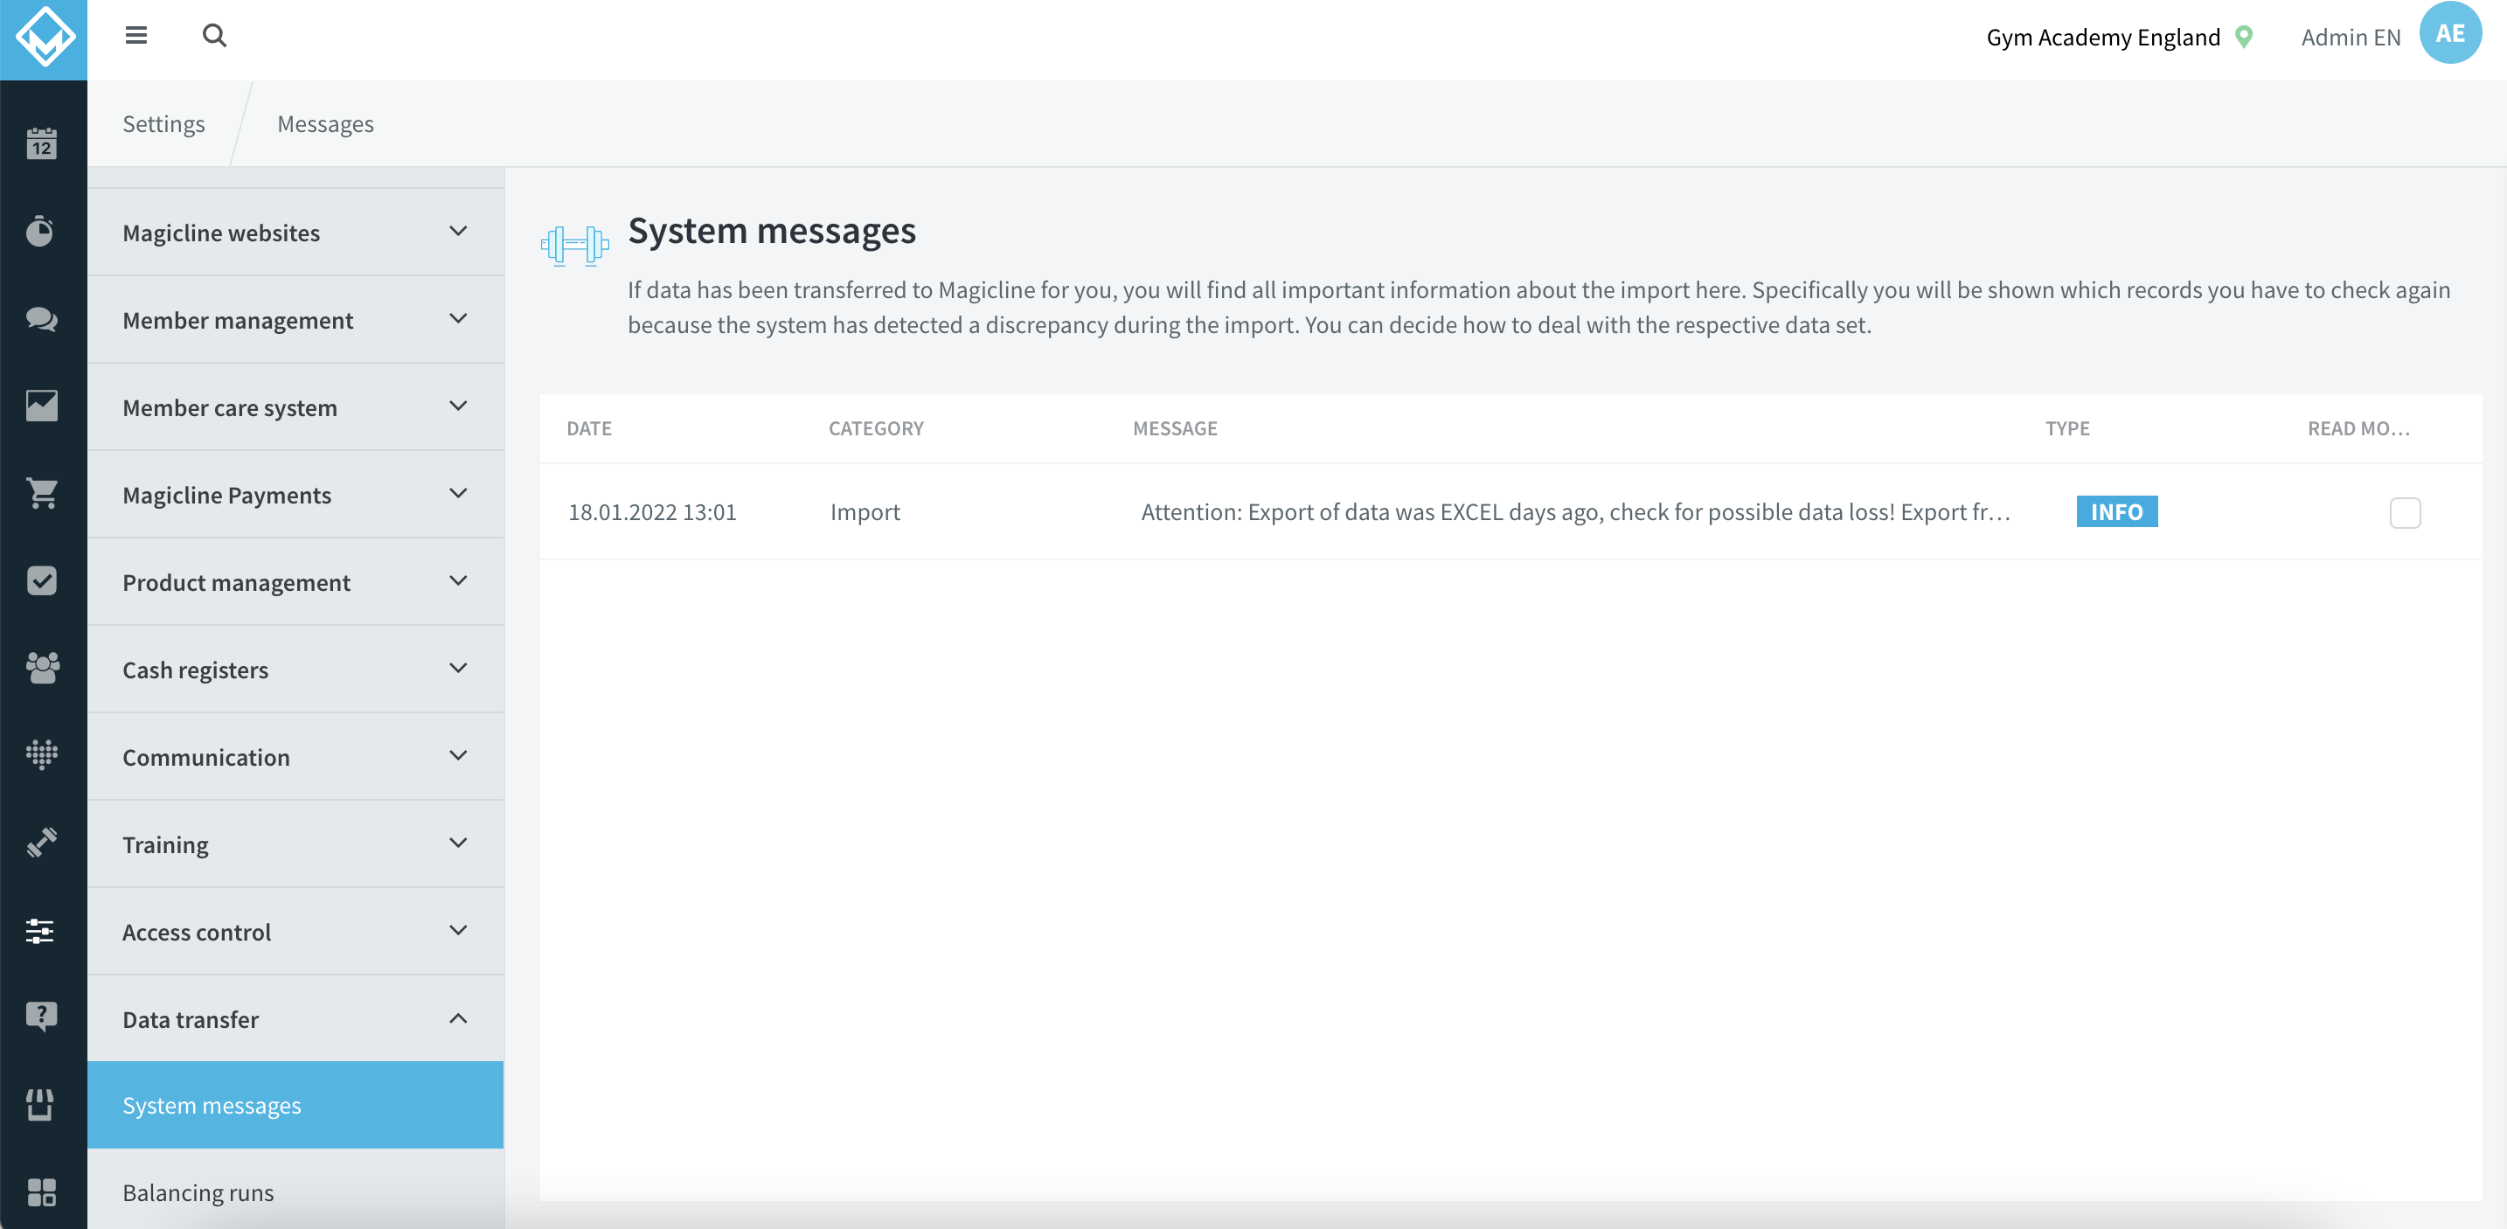This screenshot has height=1229, width=2507.
Task: Expand the Cash registers section
Action: click(295, 670)
